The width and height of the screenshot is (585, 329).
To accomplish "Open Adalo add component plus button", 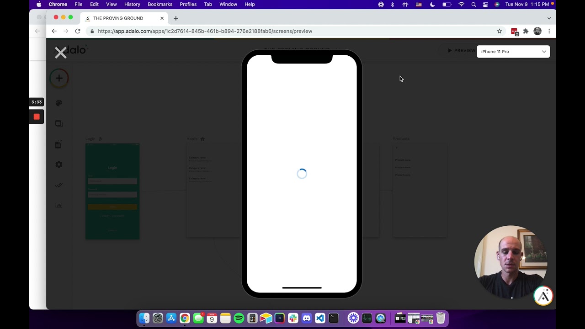I will coord(59,78).
